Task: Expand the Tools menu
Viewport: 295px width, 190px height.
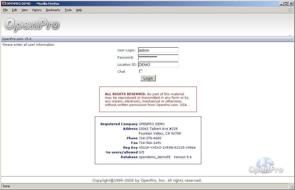Action: click(x=68, y=10)
